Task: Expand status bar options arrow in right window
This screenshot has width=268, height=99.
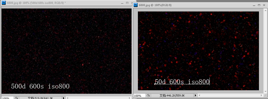Action: pyautogui.click(x=195, y=96)
